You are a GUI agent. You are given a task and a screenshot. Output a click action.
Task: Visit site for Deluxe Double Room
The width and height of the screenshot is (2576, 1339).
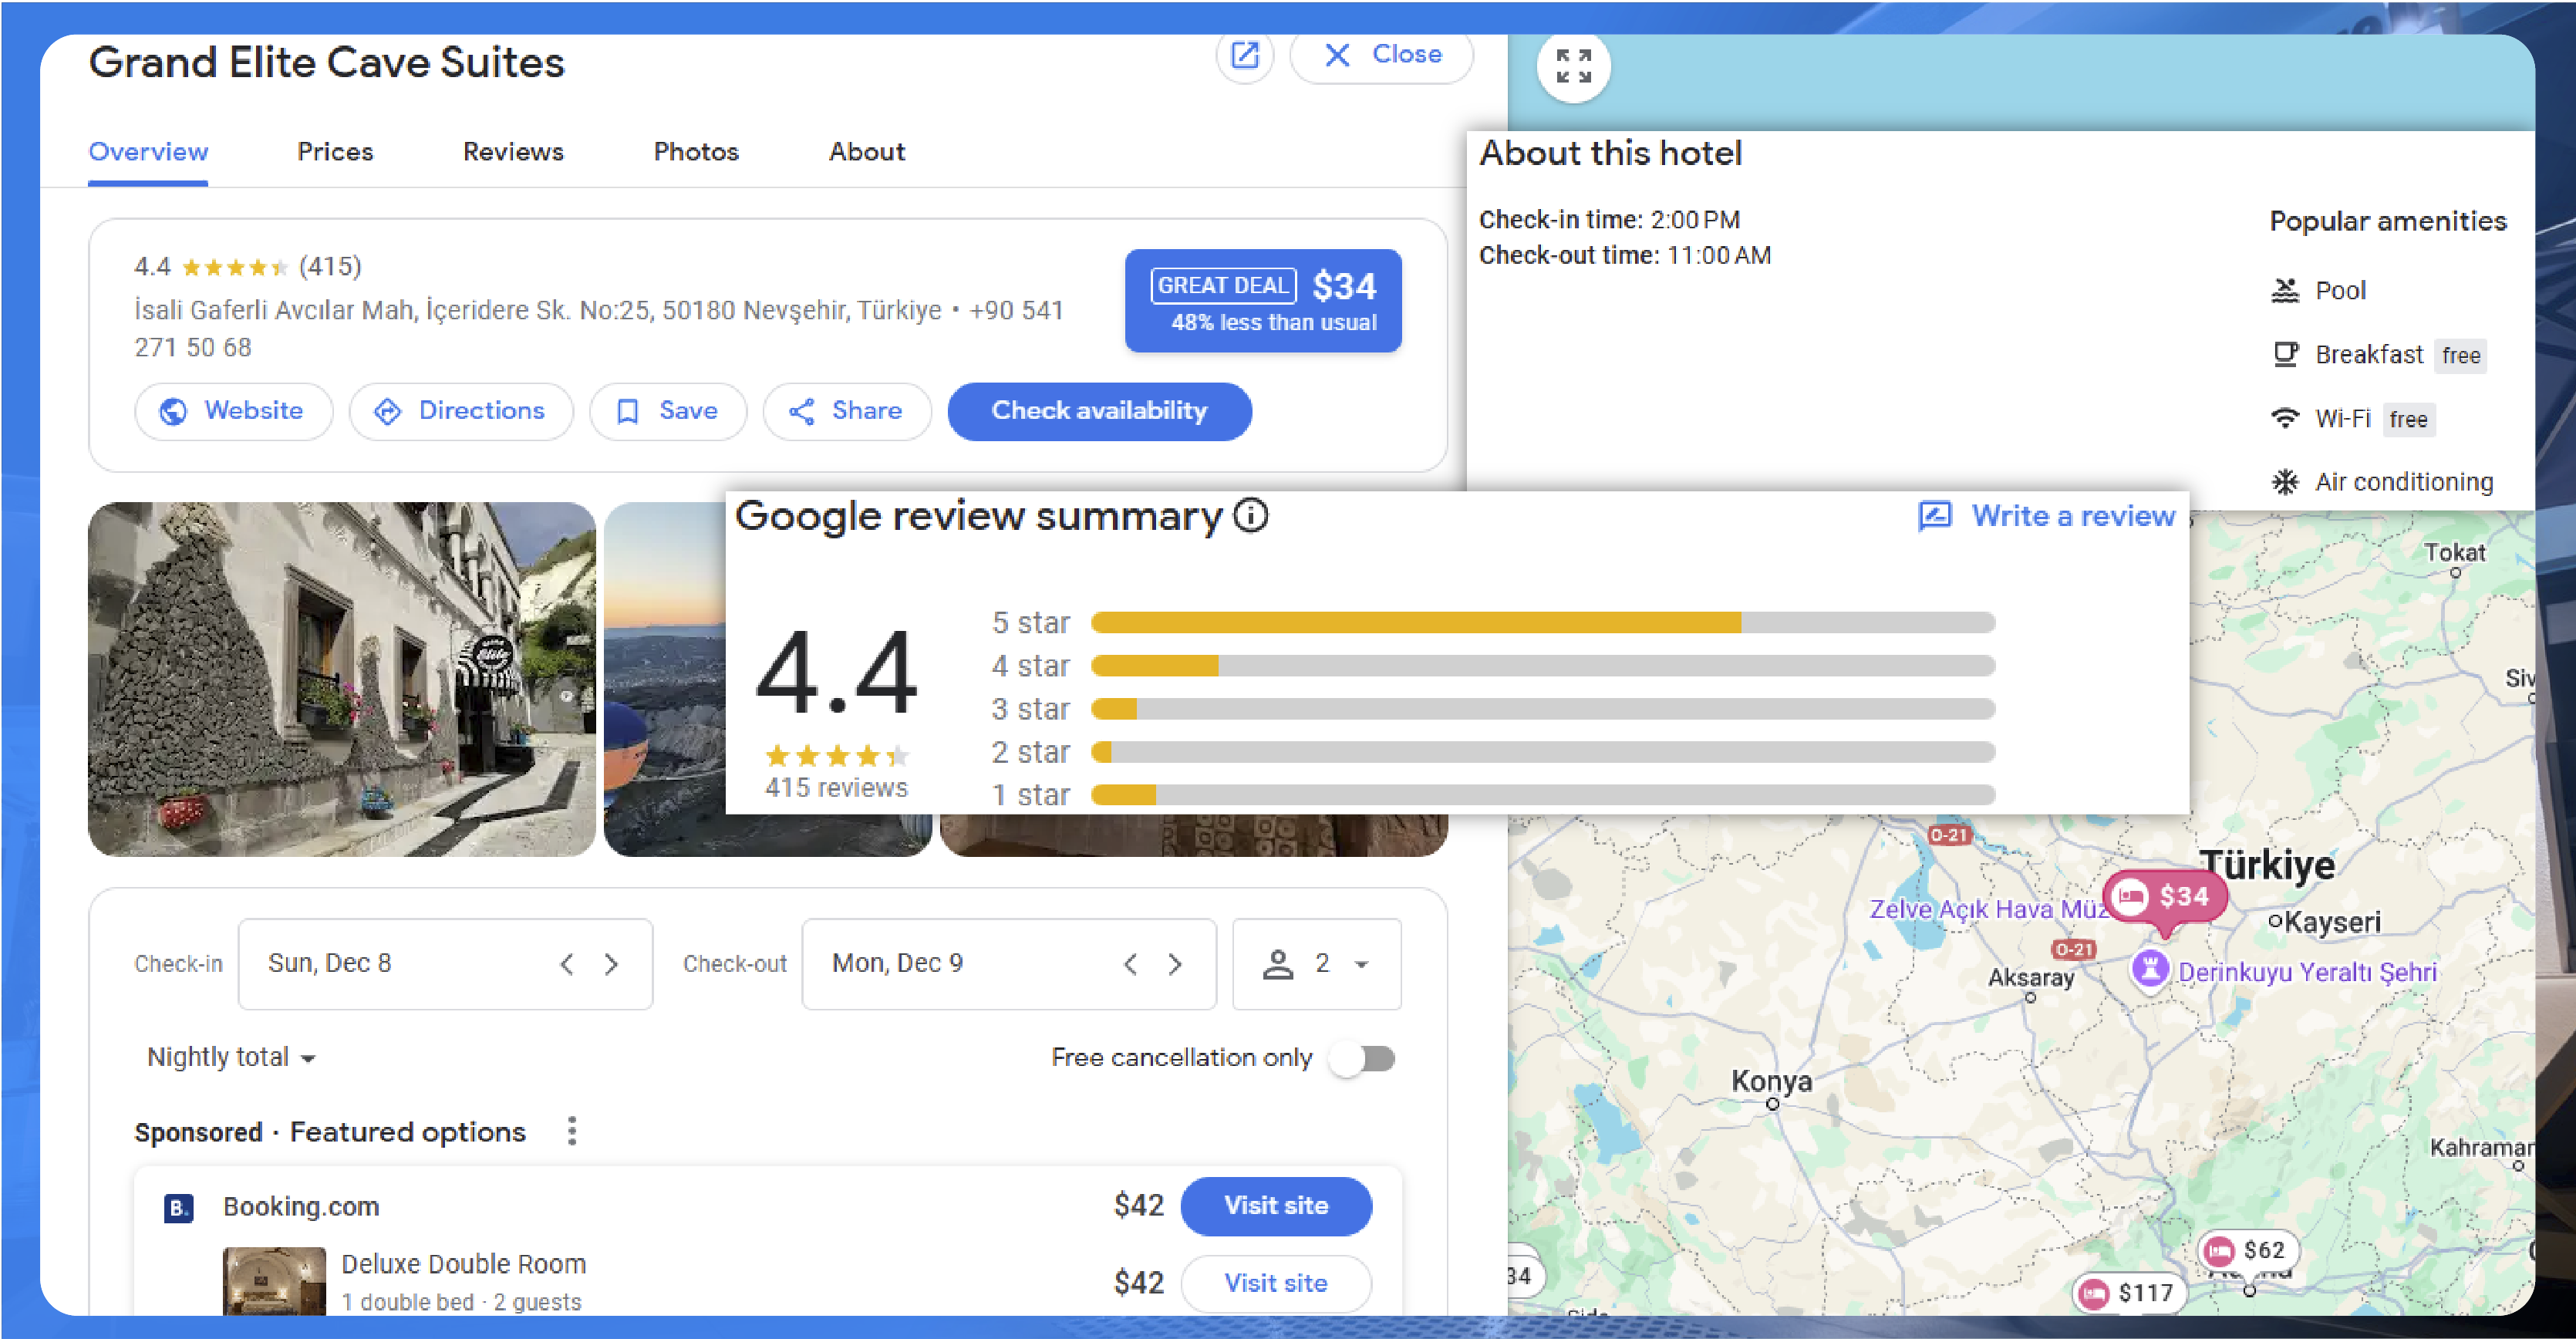coord(1276,1284)
